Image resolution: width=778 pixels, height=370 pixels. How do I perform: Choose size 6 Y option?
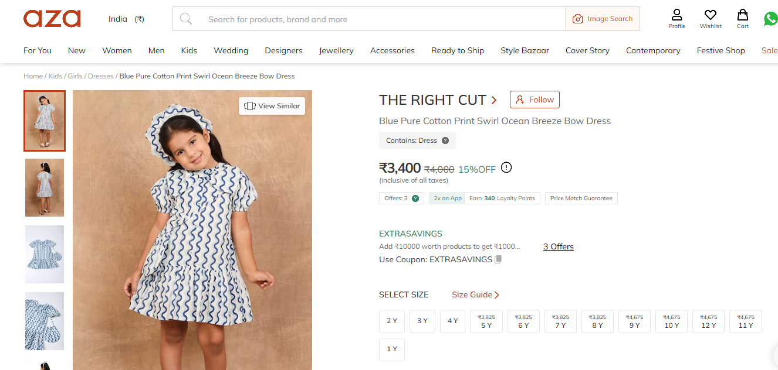pos(523,321)
